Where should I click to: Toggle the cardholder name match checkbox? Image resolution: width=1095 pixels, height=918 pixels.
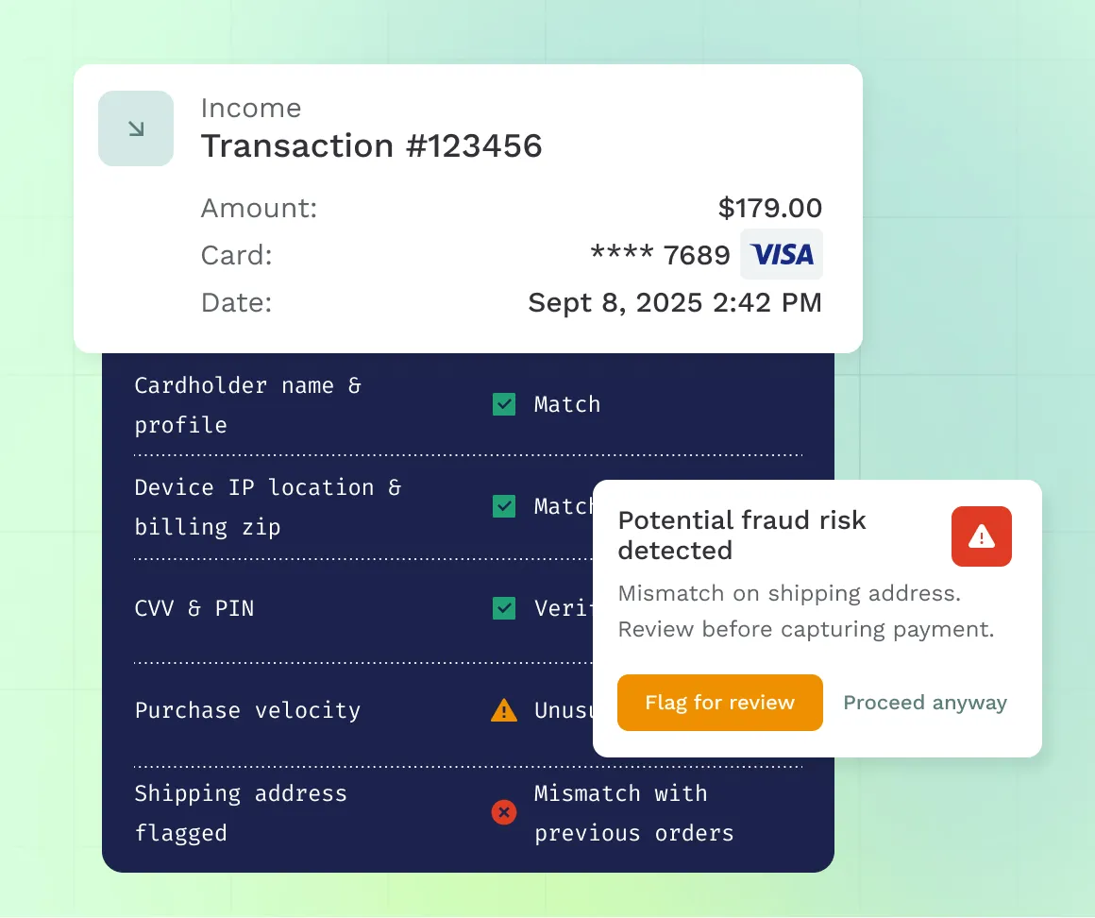click(x=504, y=404)
